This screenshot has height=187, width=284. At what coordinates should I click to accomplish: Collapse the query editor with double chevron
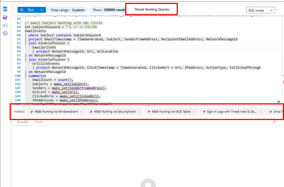coord(279,102)
